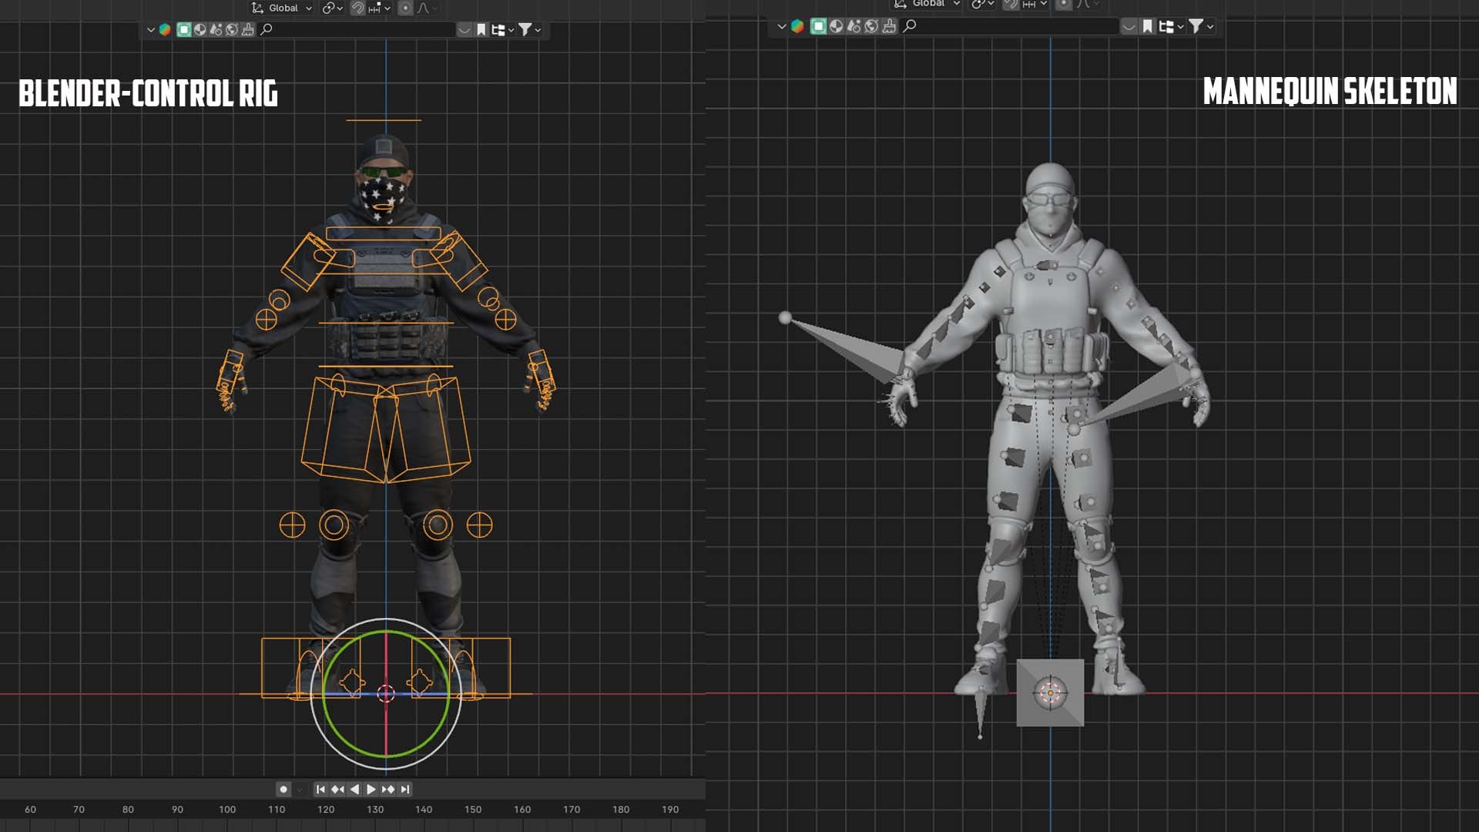Play the animation forward

click(371, 790)
